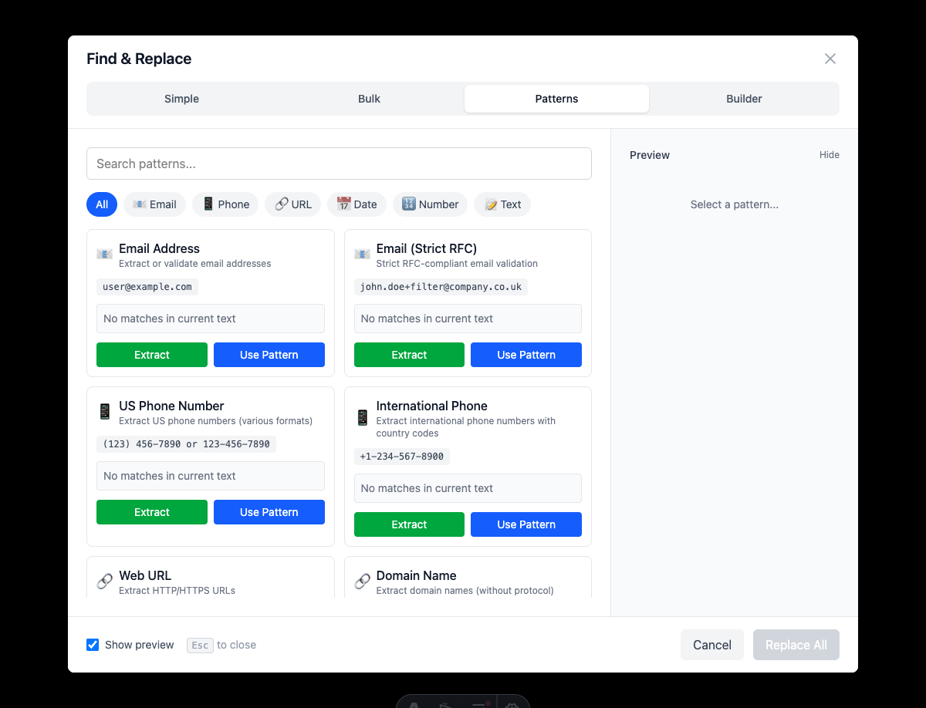926x708 pixels.
Task: Click inside the Search patterns field
Action: (x=339, y=164)
